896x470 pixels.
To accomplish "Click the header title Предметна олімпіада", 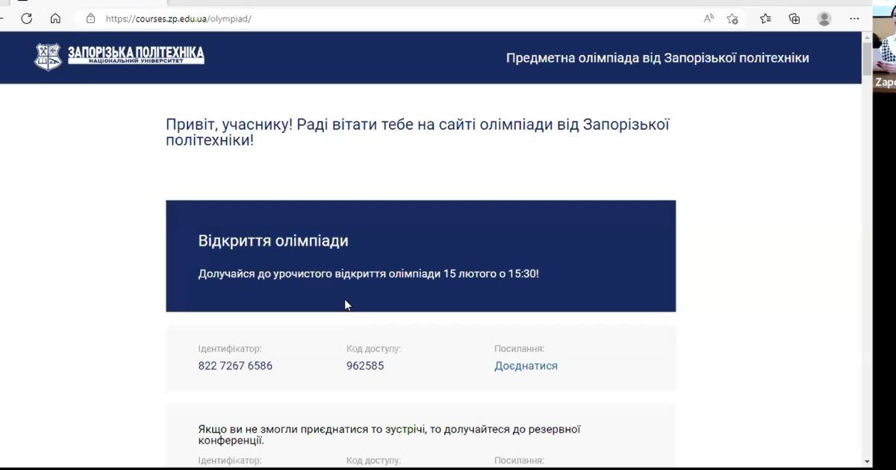I will pyautogui.click(x=657, y=58).
